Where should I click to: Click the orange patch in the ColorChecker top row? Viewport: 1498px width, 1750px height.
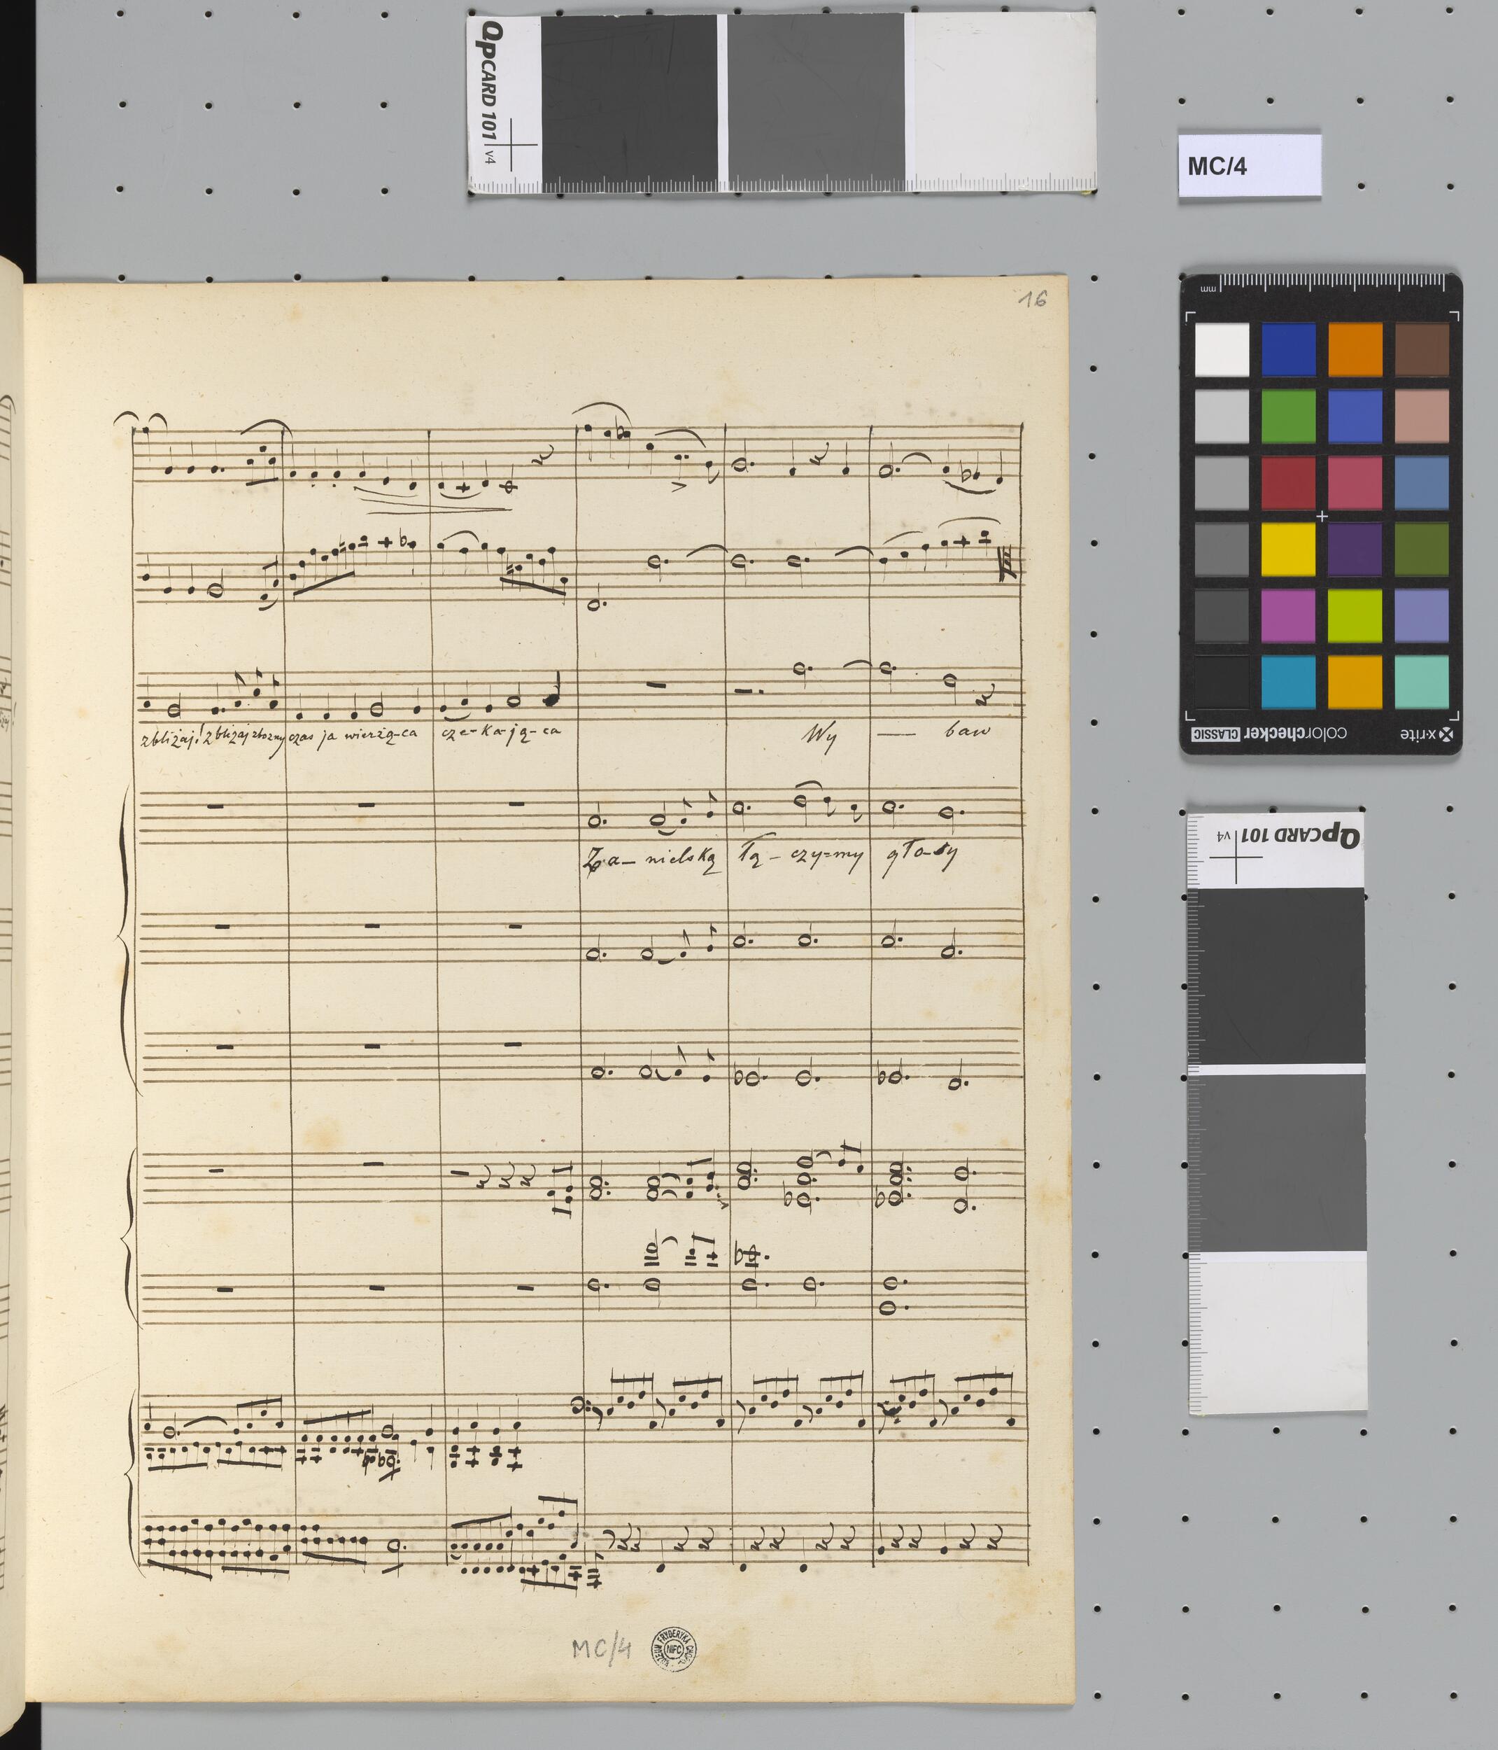(1355, 349)
